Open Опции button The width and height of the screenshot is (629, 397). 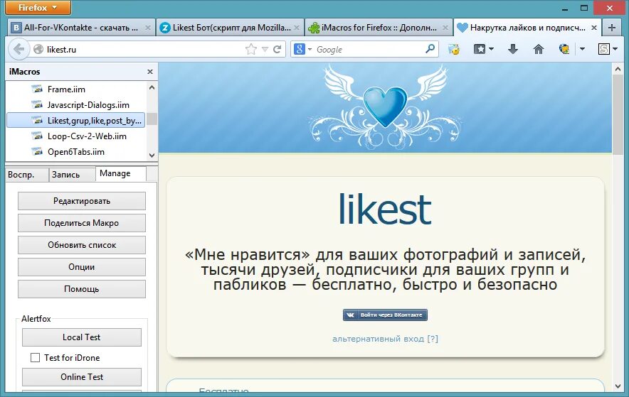coord(81,267)
